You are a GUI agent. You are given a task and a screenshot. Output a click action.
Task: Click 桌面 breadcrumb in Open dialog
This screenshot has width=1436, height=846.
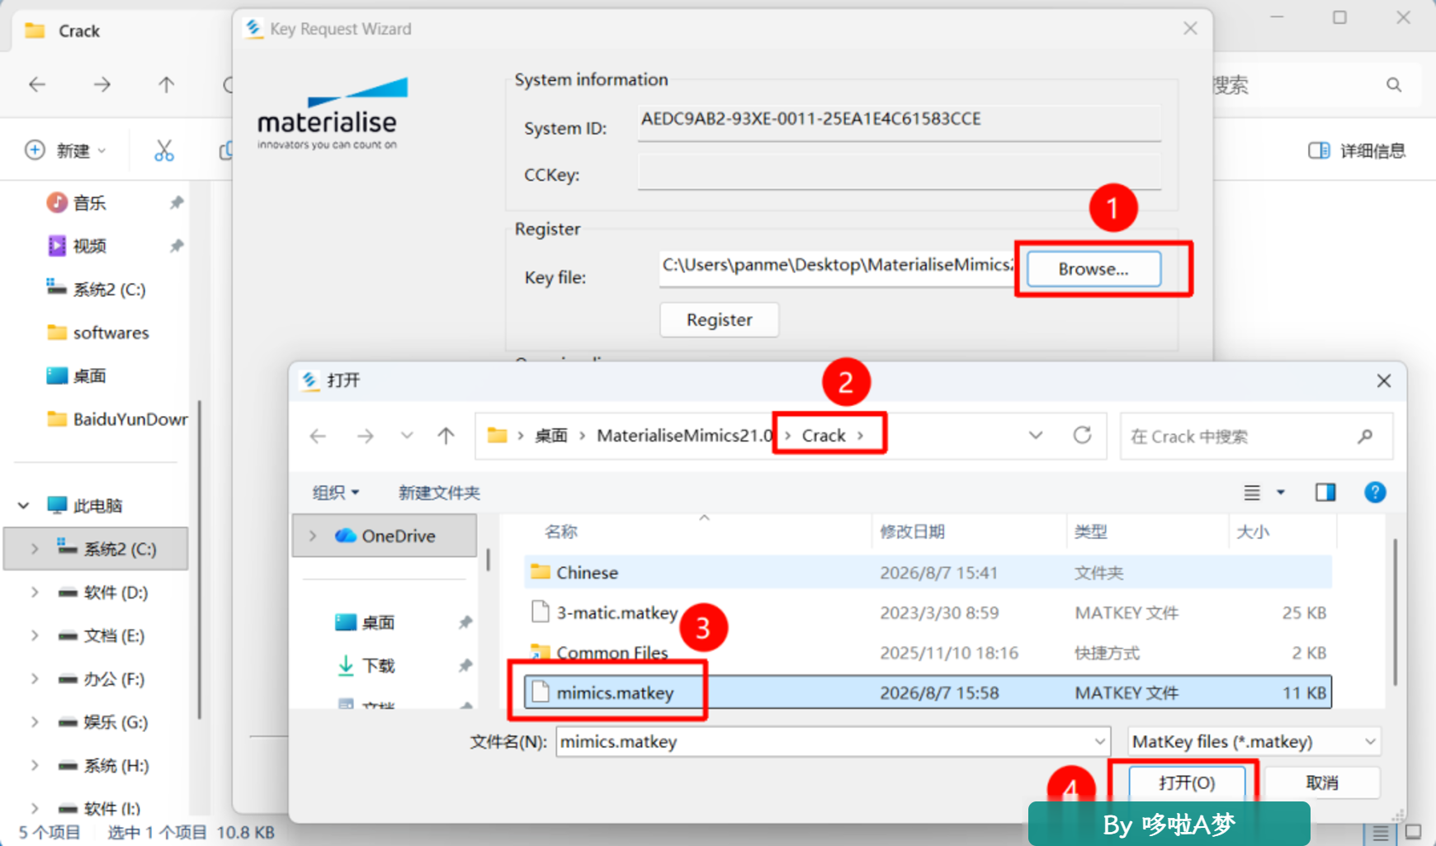click(550, 436)
